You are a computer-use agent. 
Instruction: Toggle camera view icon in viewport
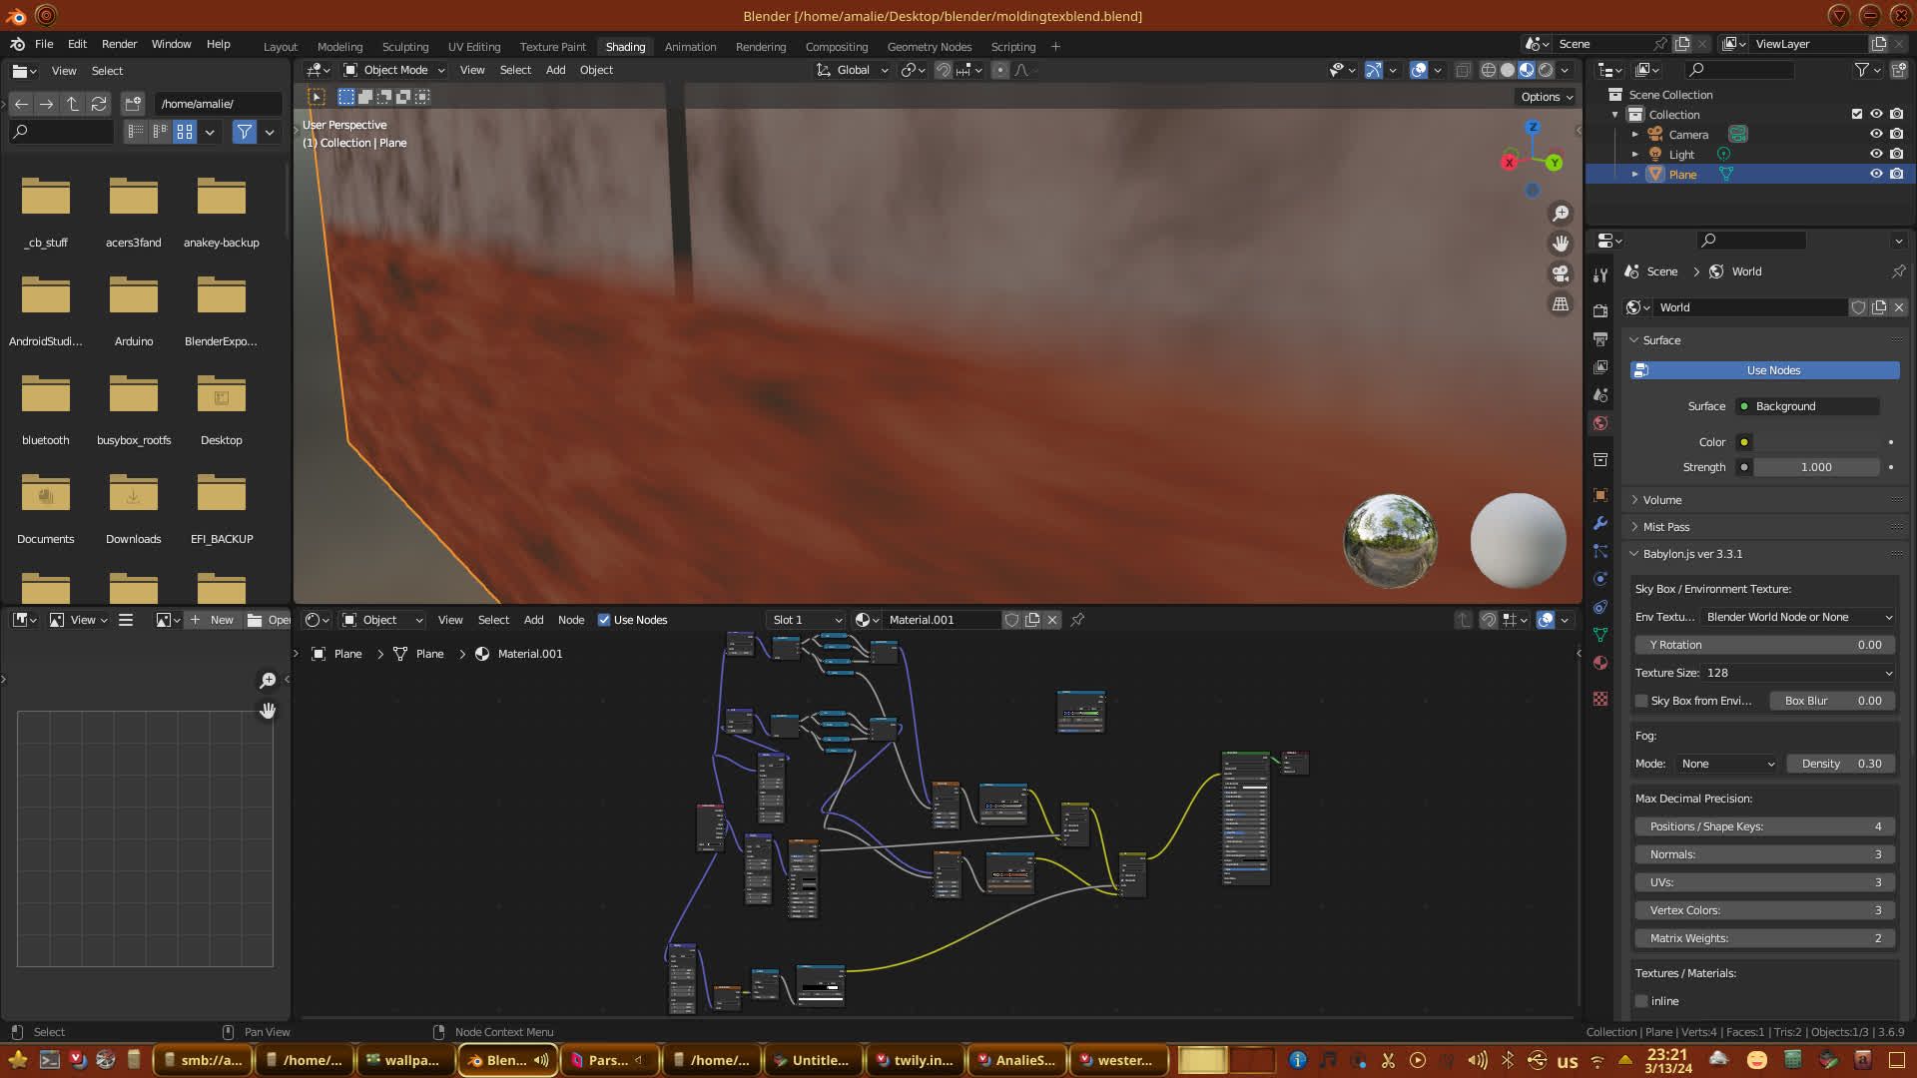[x=1560, y=273]
